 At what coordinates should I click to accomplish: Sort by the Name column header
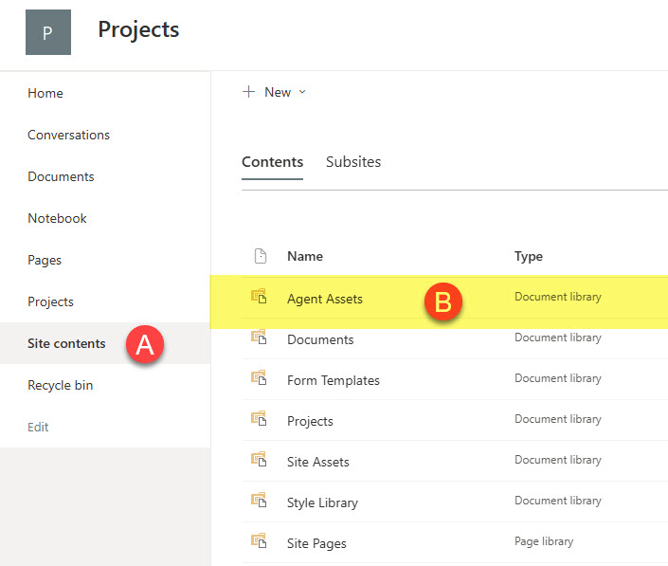coord(305,256)
